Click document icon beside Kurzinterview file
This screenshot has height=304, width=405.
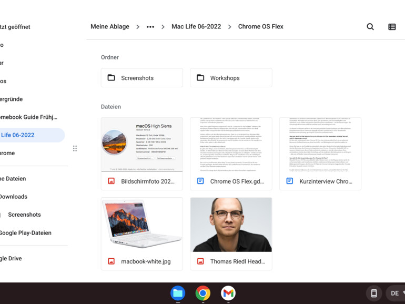tap(289, 181)
